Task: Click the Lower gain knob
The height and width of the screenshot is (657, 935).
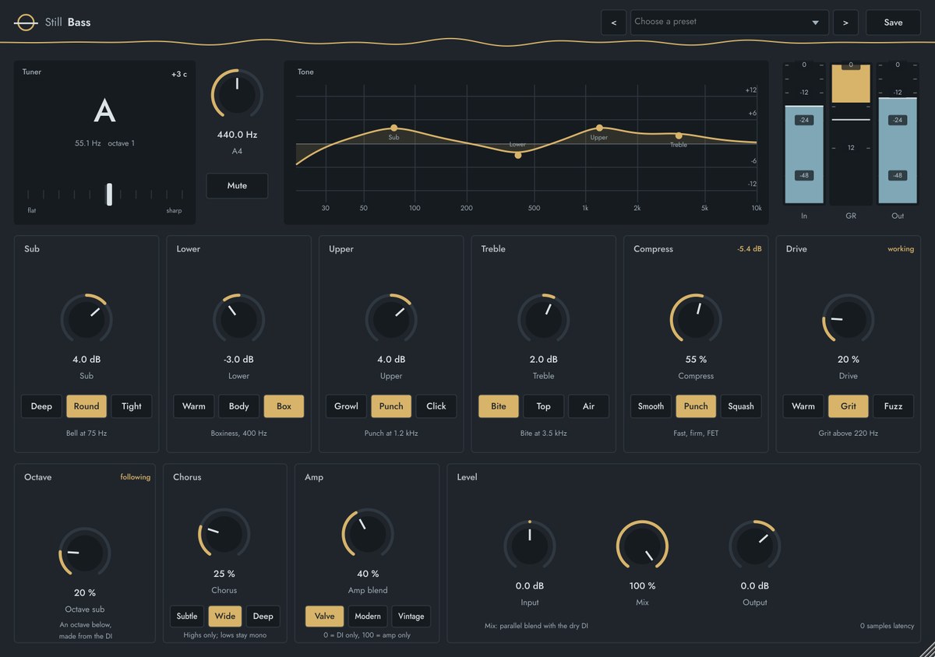Action: point(238,319)
